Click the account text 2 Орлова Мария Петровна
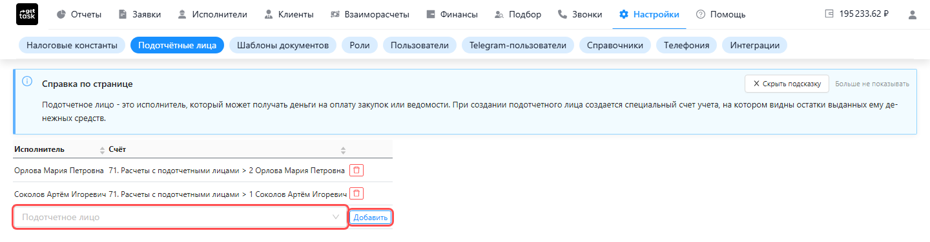930x242 pixels. (296, 171)
